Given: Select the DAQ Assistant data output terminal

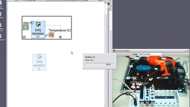Looking at the screenshot, I should click(38, 36).
